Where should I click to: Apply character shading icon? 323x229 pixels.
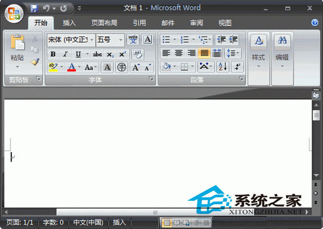click(107, 67)
